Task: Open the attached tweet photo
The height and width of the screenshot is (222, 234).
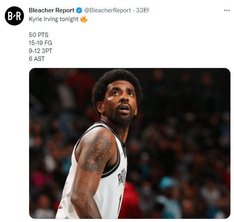Action: point(130,143)
